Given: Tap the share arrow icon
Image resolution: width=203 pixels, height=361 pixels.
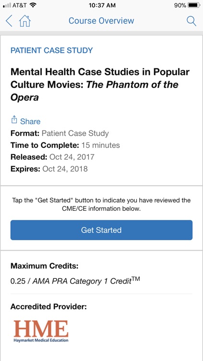Looking at the screenshot, I should pos(14,120).
